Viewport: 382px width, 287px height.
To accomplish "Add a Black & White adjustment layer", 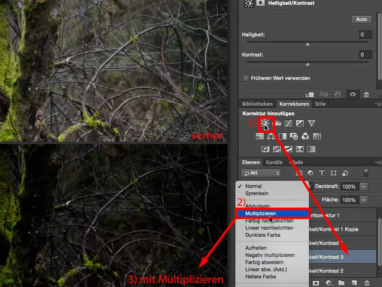I will [283, 136].
